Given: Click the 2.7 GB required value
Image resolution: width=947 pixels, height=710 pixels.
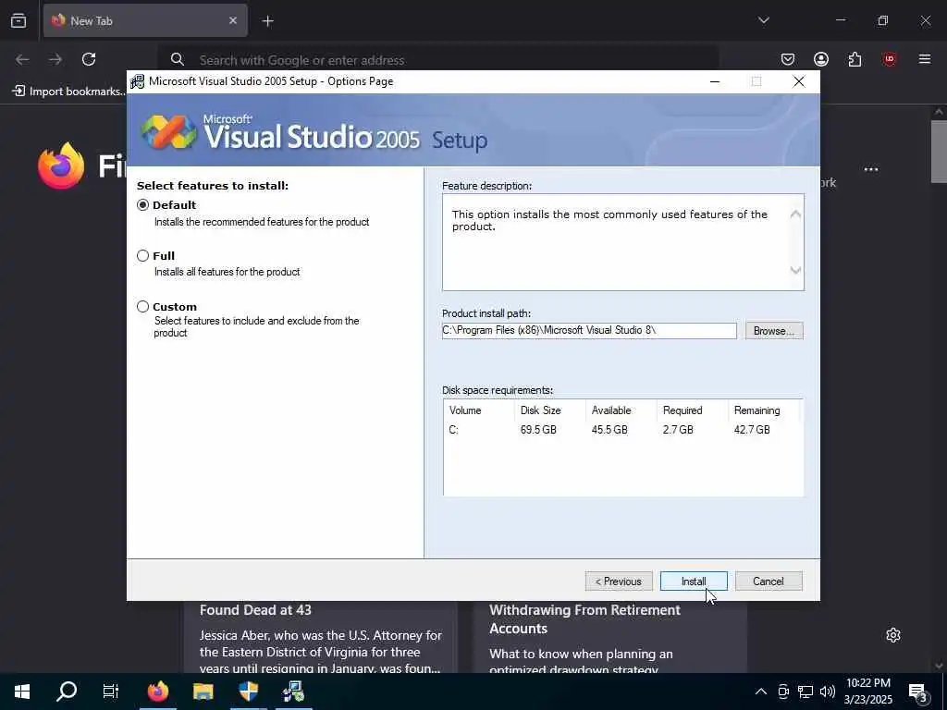Looking at the screenshot, I should pos(678,430).
